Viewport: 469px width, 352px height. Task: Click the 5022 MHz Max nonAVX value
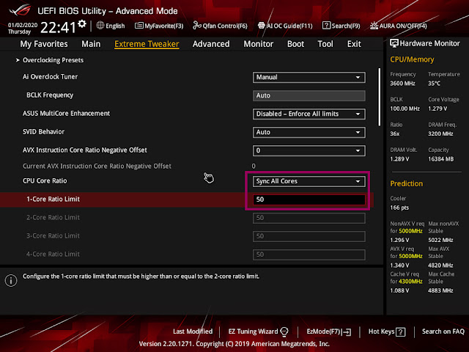point(440,240)
